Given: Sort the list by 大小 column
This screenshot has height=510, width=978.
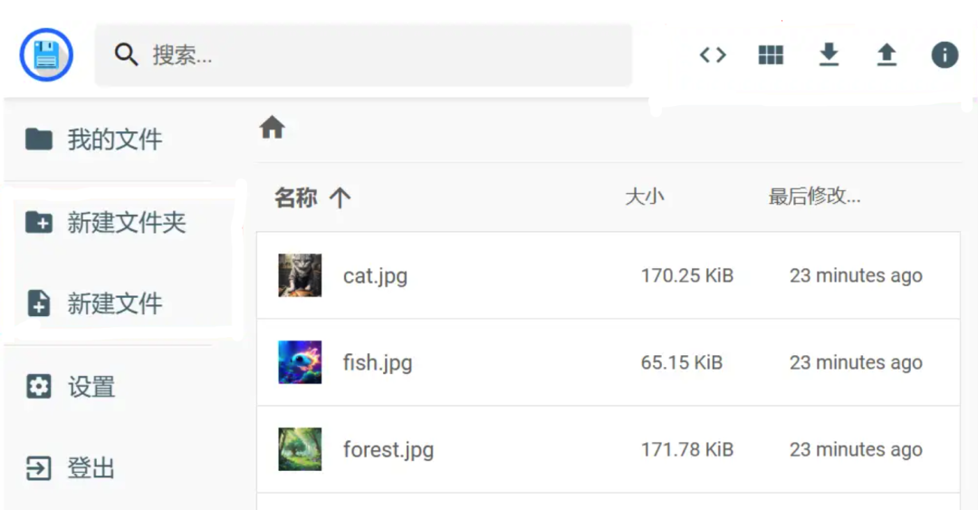Looking at the screenshot, I should pos(645,197).
